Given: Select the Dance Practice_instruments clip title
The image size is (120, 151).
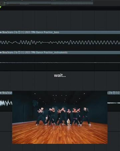Looking at the screenshot, I should pyautogui.click(x=35, y=53).
